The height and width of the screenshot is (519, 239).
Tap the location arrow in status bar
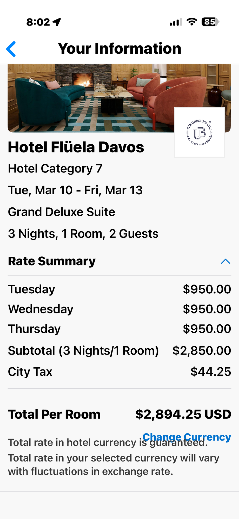point(57,22)
